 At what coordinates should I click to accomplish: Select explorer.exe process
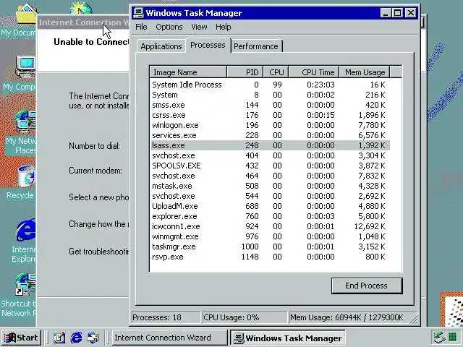(270, 216)
